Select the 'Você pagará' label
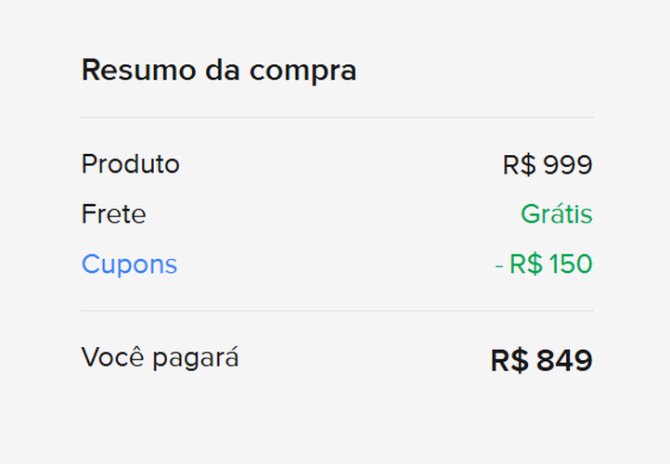Image resolution: width=670 pixels, height=464 pixels. pos(161,357)
